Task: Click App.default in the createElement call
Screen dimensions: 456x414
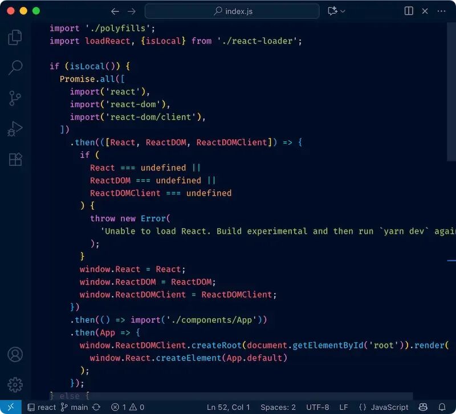Action: (x=254, y=358)
